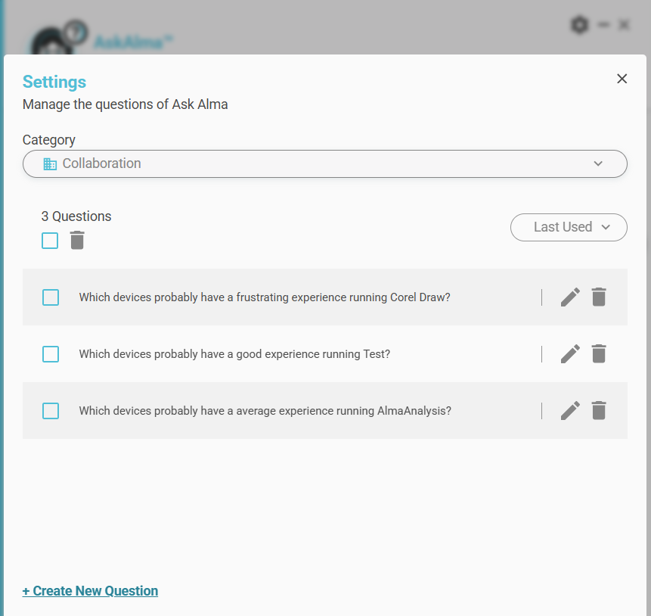
Task: Click the average experience AlmaAnalysis question text
Action: 265,411
